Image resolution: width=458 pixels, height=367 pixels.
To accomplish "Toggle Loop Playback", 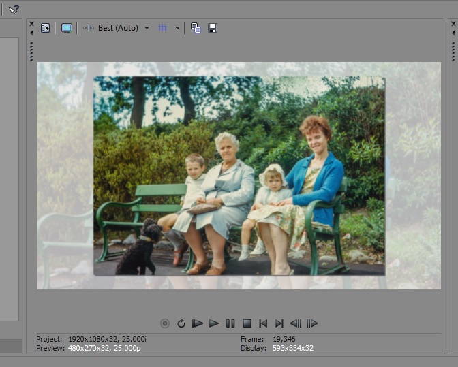I will 181,323.
